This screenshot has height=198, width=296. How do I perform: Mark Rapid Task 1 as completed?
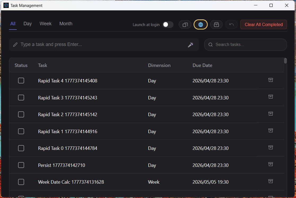(21, 131)
